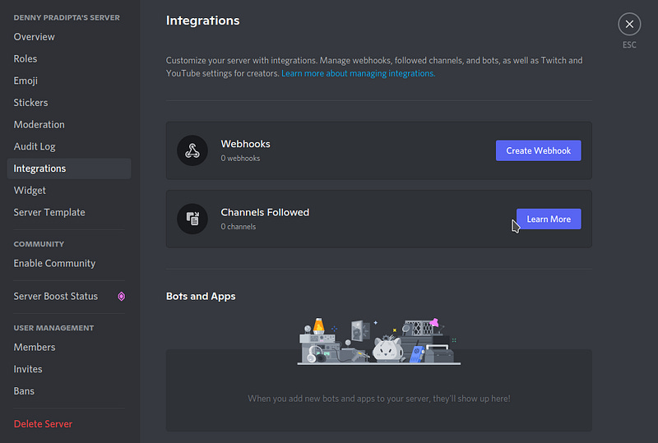The image size is (658, 443).
Task: Click the Integrations page heading
Action: [x=202, y=21]
